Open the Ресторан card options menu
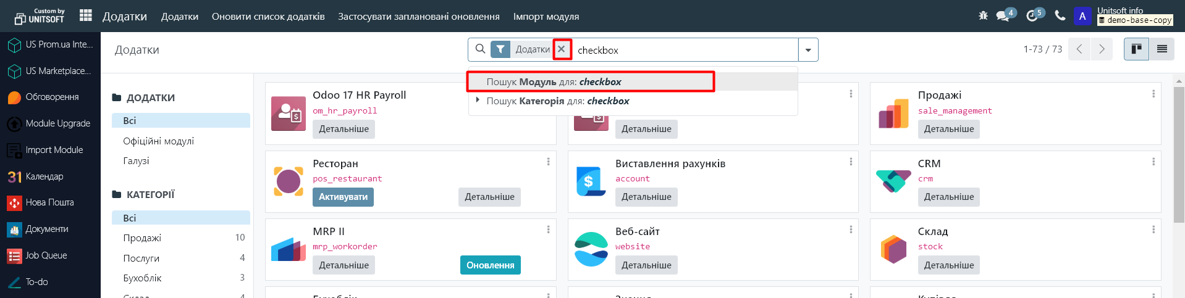 click(548, 162)
